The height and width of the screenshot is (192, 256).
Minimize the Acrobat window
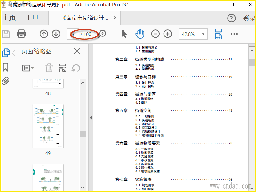213,4
